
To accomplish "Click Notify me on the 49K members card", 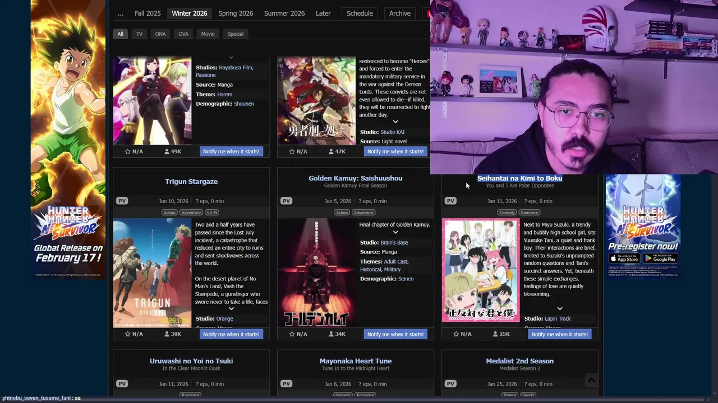I will (x=231, y=152).
